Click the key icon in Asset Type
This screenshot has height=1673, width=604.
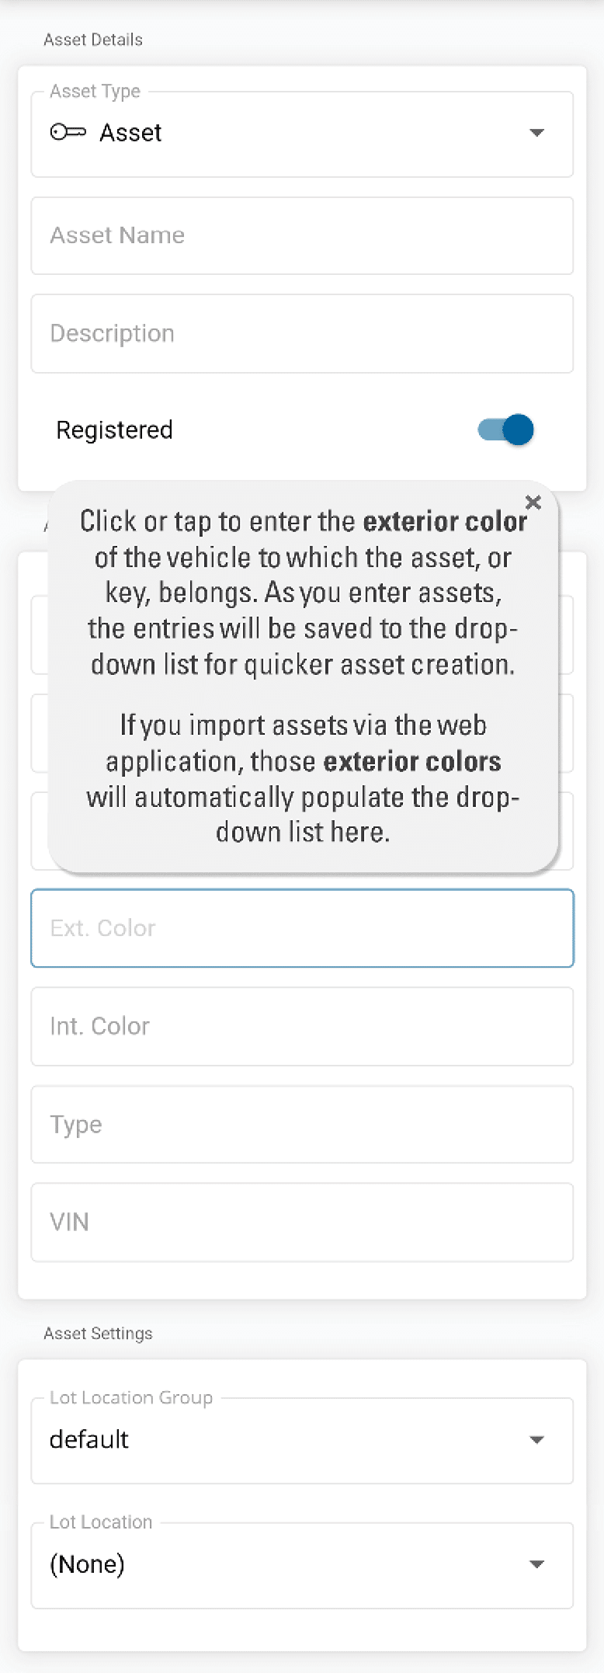point(68,133)
